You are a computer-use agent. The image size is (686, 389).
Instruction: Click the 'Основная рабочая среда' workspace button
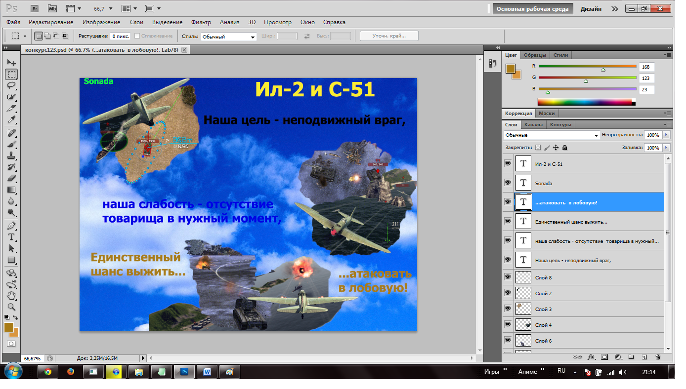pos(532,9)
